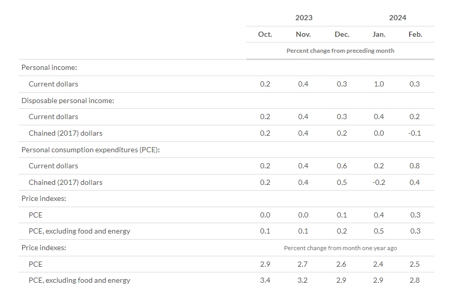Image resolution: width=465 pixels, height=290 pixels.
Task: Click Jan. monthly core PCE value 0.5
Action: (379, 231)
